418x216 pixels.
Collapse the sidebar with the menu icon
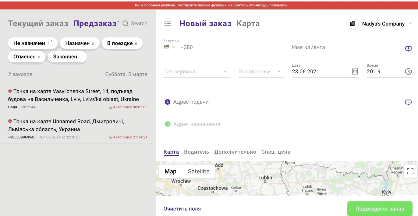(x=167, y=23)
